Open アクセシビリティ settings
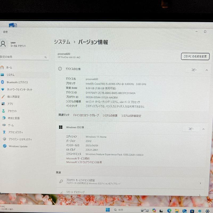The image size is (213, 213). point(17,132)
